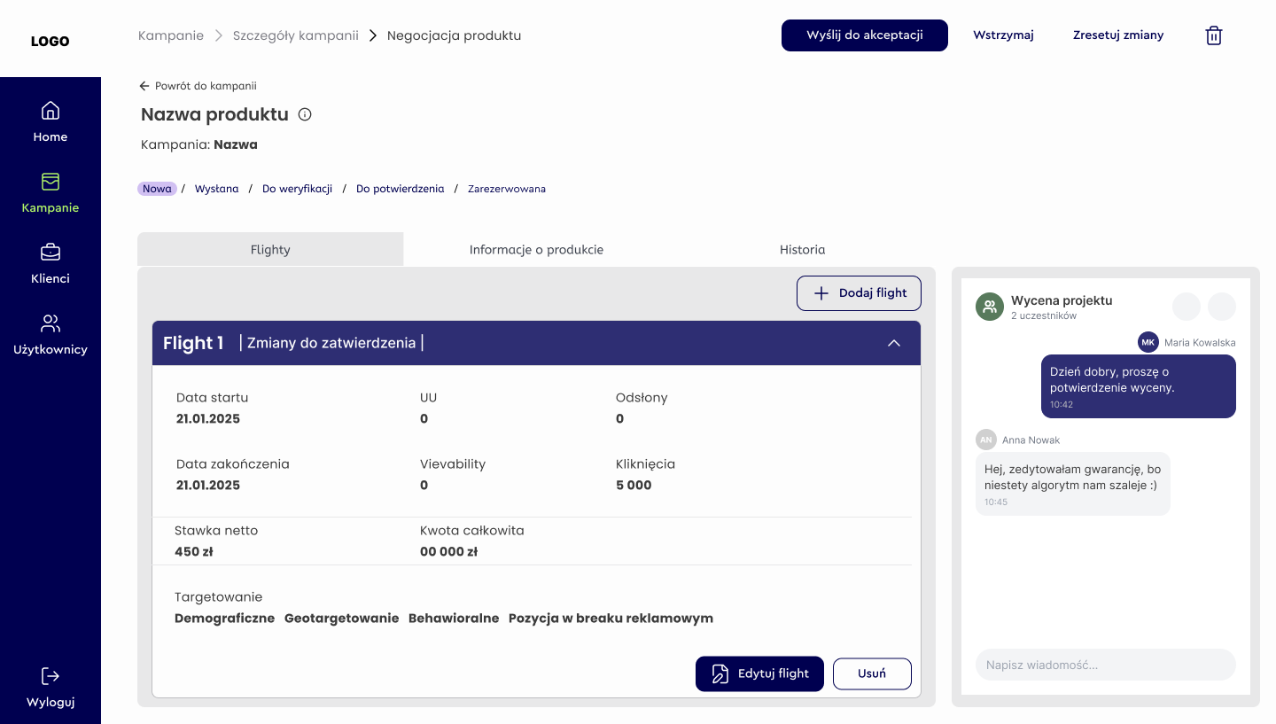
Task: Open Historia tab
Action: click(x=802, y=249)
